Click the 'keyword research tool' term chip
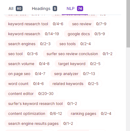 click(x=36, y=24)
